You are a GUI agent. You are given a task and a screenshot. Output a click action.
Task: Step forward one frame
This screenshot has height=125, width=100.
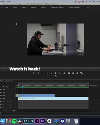pyautogui.click(x=60, y=73)
